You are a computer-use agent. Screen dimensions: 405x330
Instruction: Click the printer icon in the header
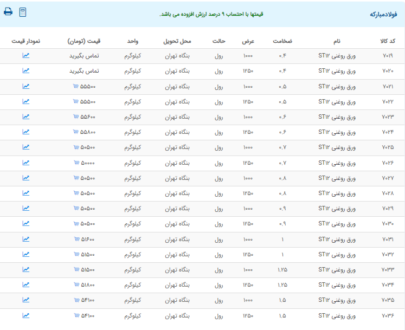click(8, 12)
